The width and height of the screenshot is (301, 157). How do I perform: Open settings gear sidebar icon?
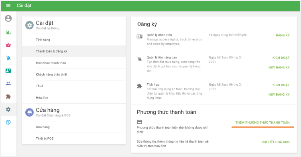click(x=8, y=109)
